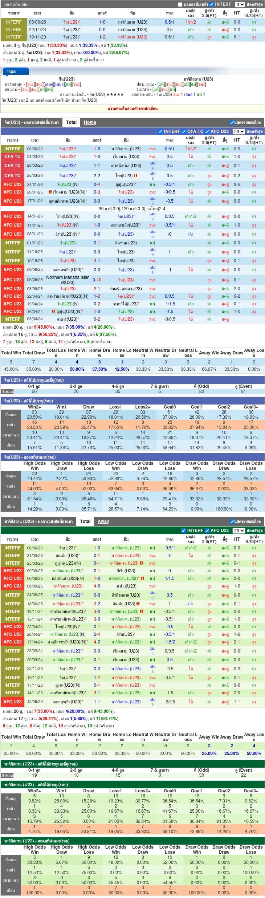Click เนปาล(U23) team name on 03/09/25
Screen dimensions: 265x898
click(126, 586)
